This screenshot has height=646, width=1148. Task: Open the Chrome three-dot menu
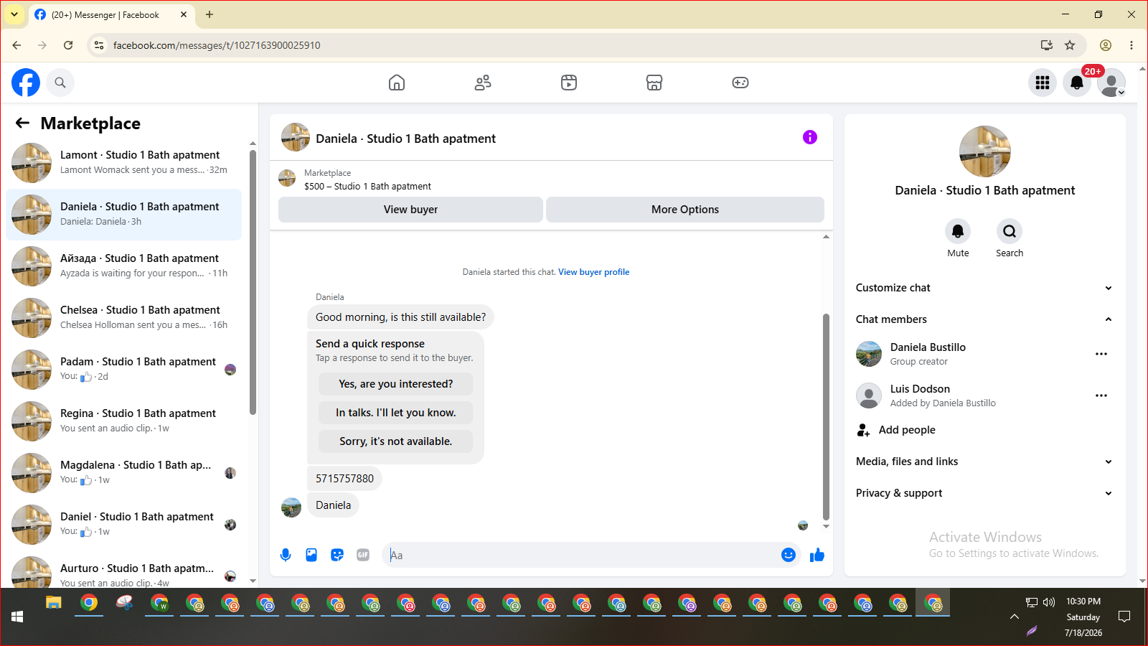click(x=1131, y=45)
